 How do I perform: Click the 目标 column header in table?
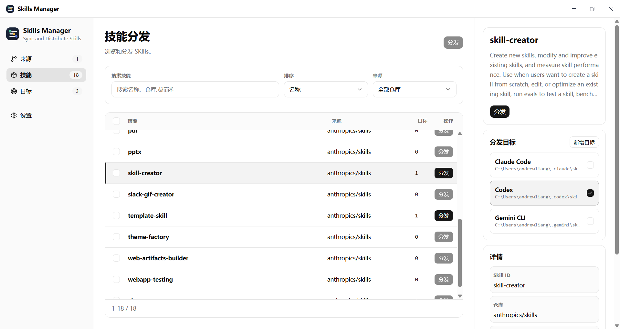[423, 121]
